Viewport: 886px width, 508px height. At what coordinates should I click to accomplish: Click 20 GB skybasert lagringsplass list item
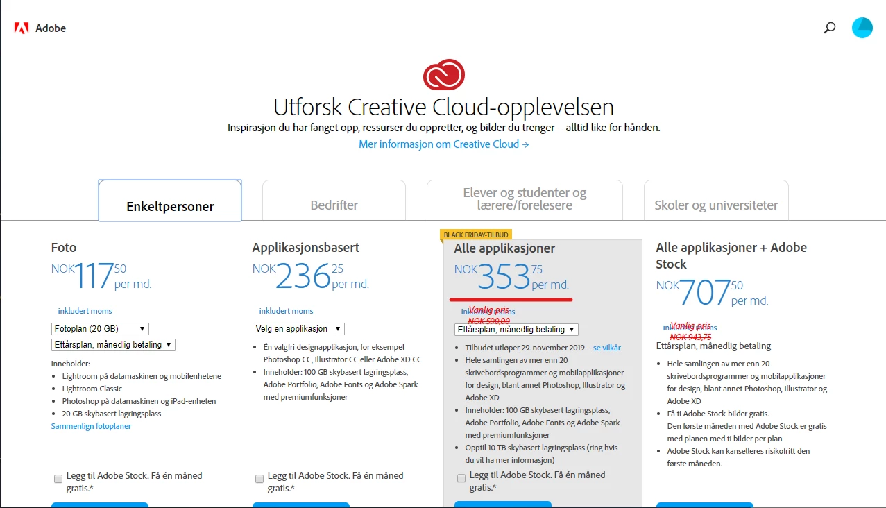(112, 414)
